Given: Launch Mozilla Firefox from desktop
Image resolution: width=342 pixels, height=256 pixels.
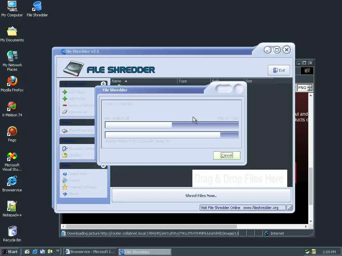Looking at the screenshot, I should pyautogui.click(x=12, y=84).
